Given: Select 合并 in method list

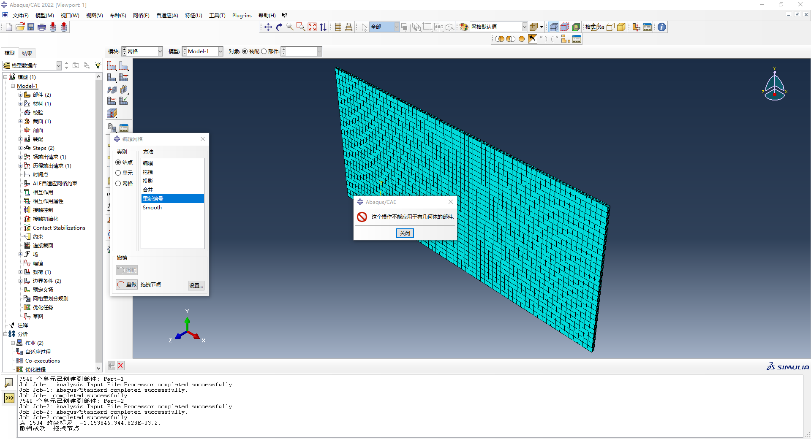Looking at the screenshot, I should point(173,190).
